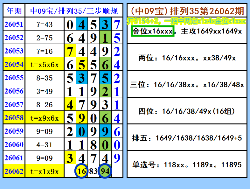Click the yellow 7 in row 26053
Screen dimensions: 250x189
(x=70, y=51)
